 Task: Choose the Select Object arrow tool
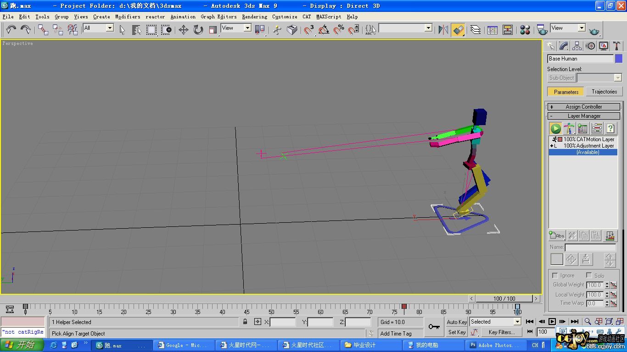click(122, 30)
